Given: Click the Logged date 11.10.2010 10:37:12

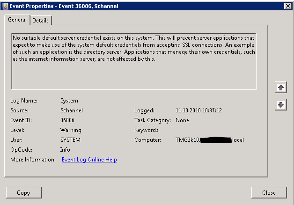Looking at the screenshot, I should click(x=198, y=110).
